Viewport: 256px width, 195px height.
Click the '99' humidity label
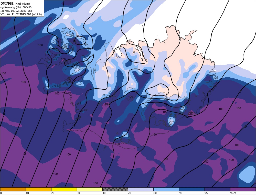(74, 41)
